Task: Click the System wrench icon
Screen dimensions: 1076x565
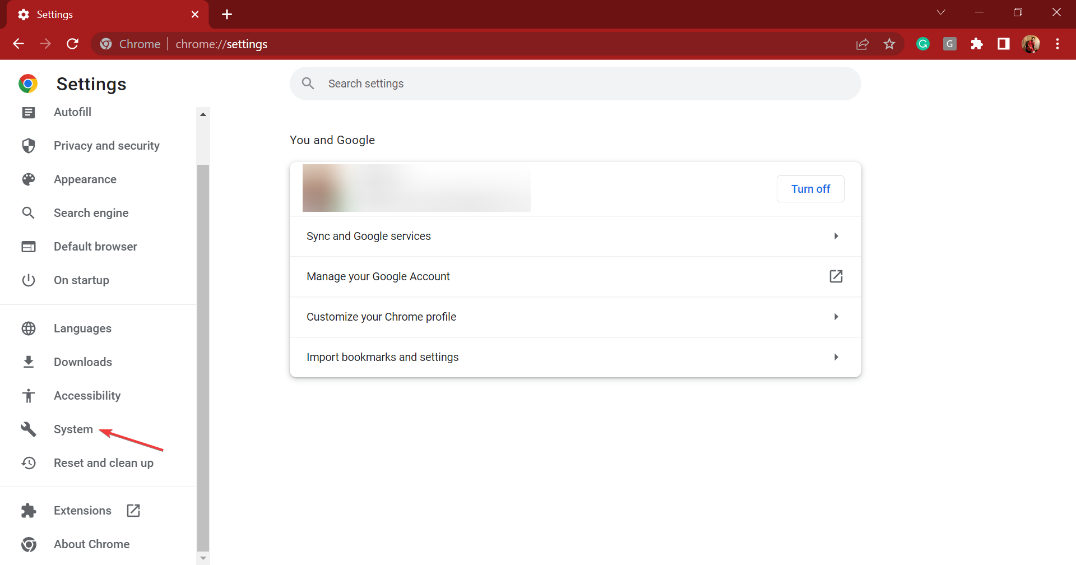Action: coord(29,429)
